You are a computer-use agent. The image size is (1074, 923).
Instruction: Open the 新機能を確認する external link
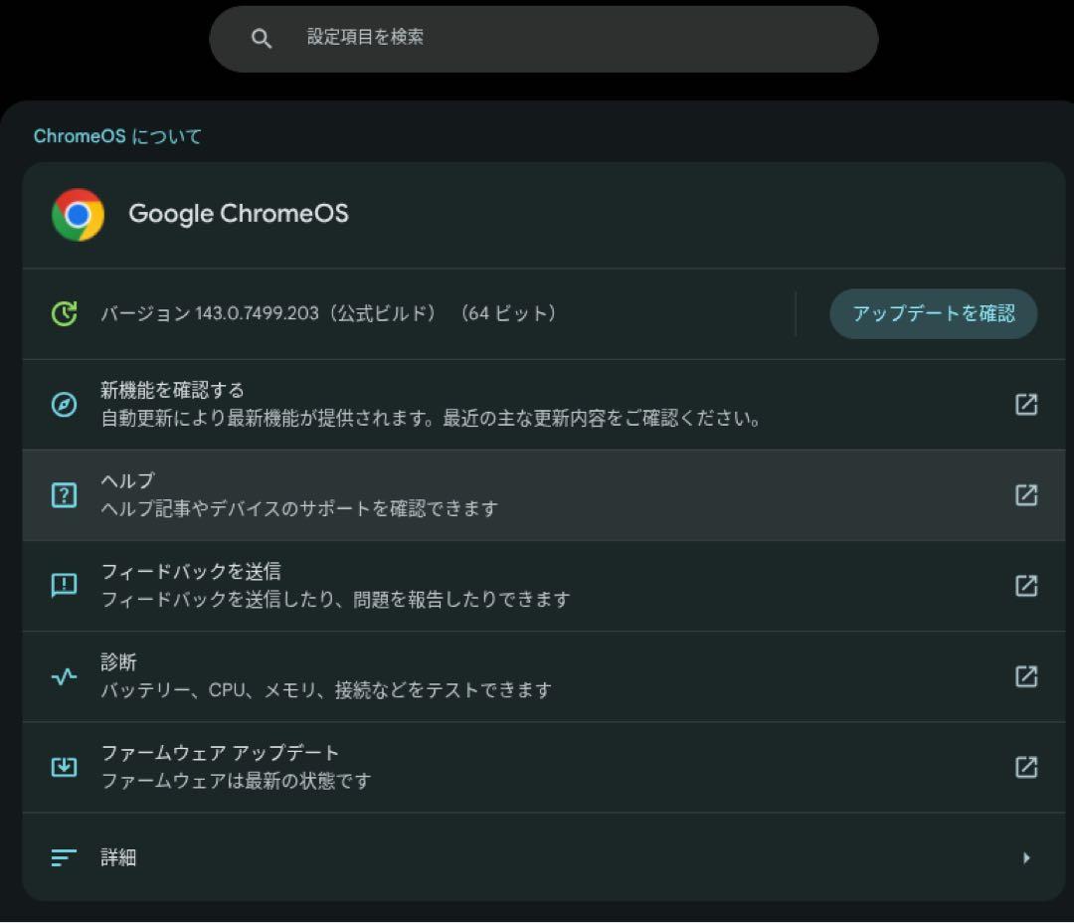tap(1026, 404)
